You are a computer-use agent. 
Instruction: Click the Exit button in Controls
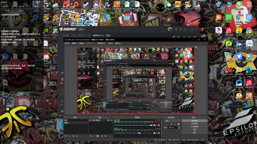[194, 132]
